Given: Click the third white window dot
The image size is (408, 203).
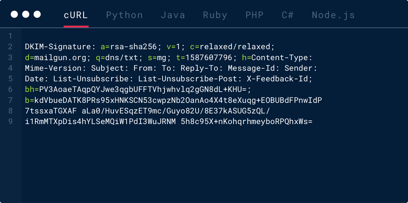Looking at the screenshot, I should pos(37,14).
